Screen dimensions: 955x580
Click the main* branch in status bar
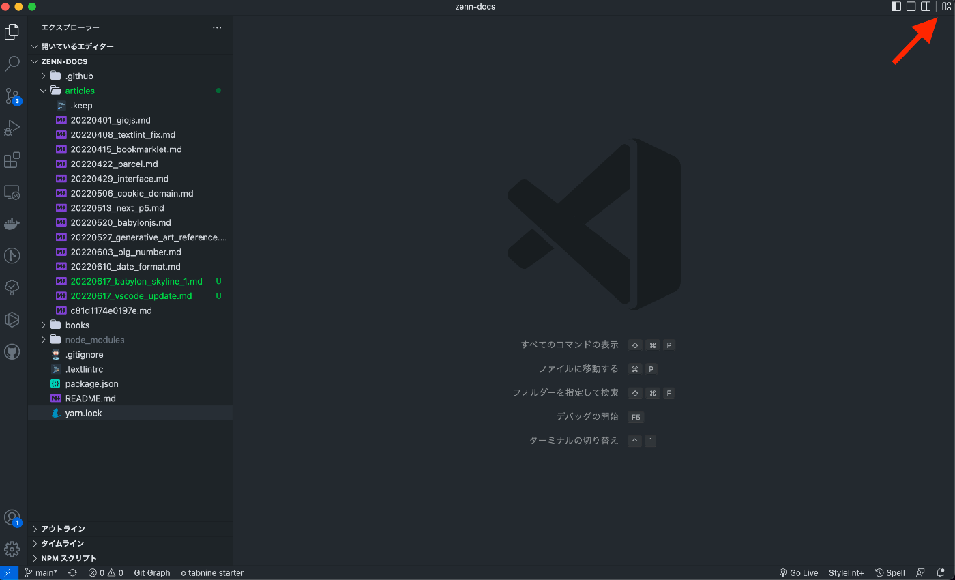click(x=41, y=573)
